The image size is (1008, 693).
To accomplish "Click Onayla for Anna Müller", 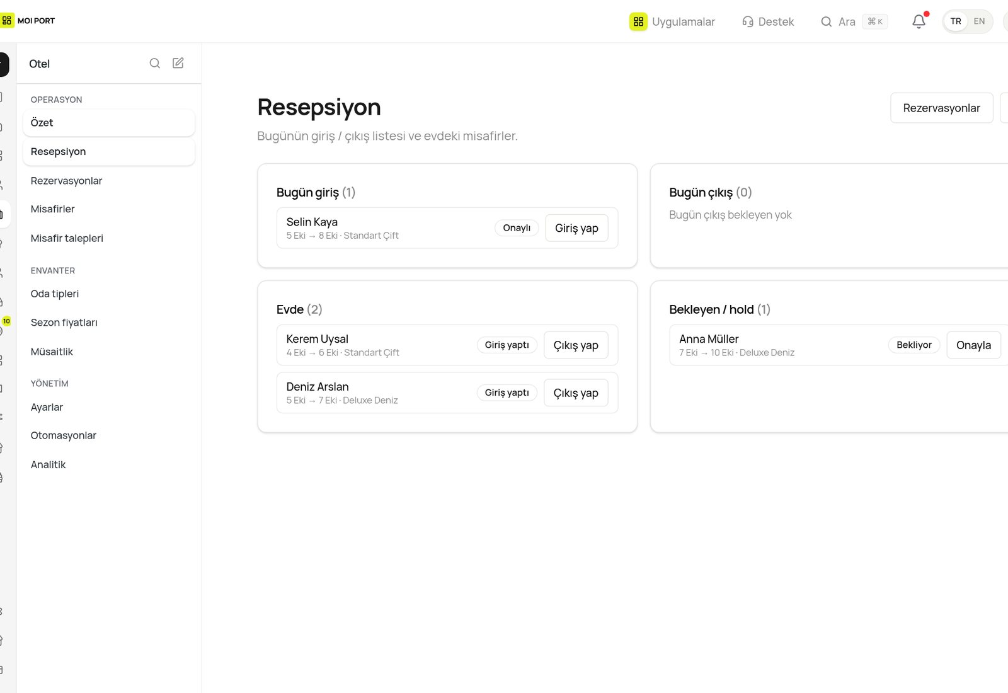I will point(973,345).
